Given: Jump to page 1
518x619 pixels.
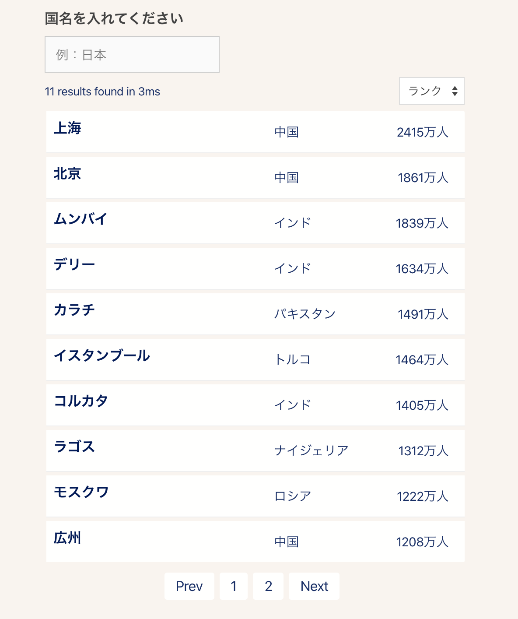Looking at the screenshot, I should point(234,586).
